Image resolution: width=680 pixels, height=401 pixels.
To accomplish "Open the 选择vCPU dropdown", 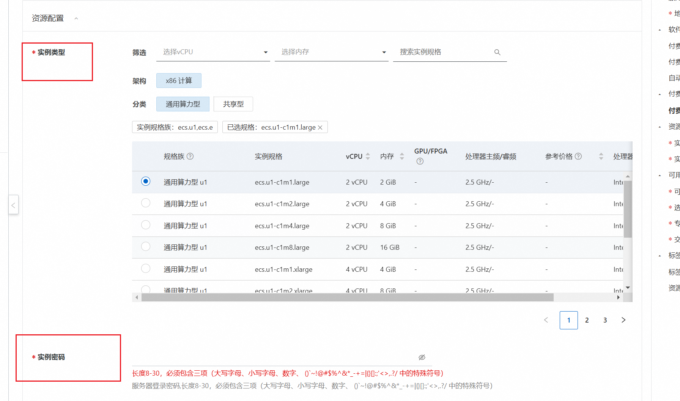I will [x=213, y=52].
